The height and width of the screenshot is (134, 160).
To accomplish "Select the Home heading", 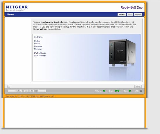I will pyautogui.click(x=11, y=15).
